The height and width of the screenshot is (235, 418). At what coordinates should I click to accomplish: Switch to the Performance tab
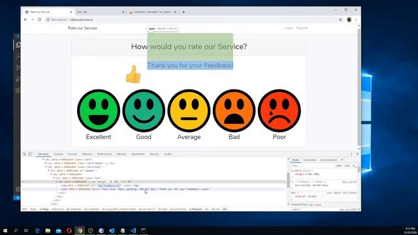click(x=104, y=154)
